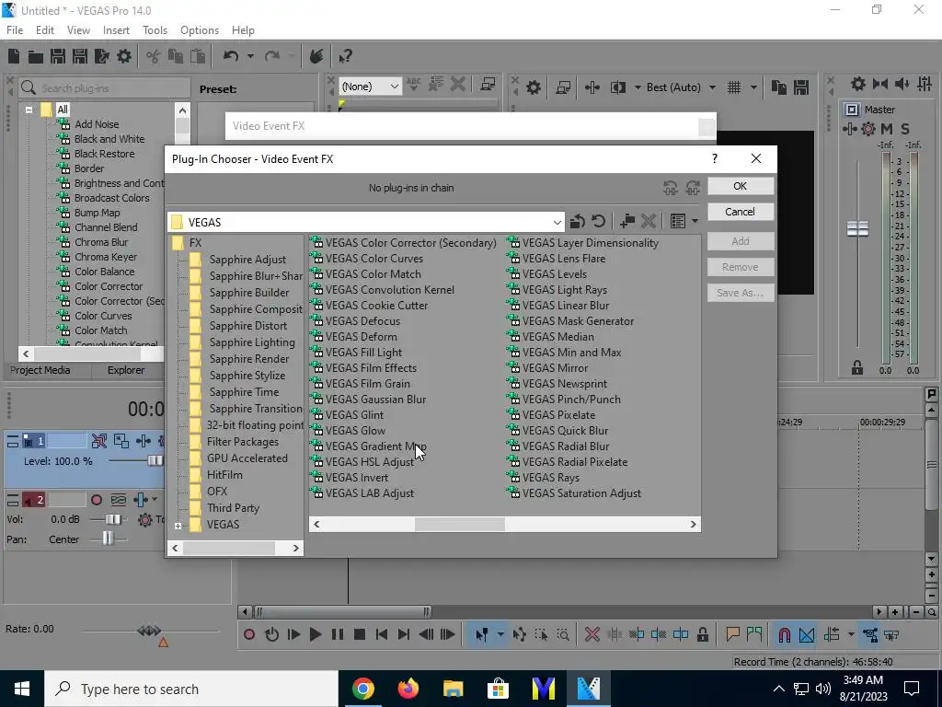Open project using the folder toolbar icon
This screenshot has width=942, height=707.
click(x=36, y=56)
